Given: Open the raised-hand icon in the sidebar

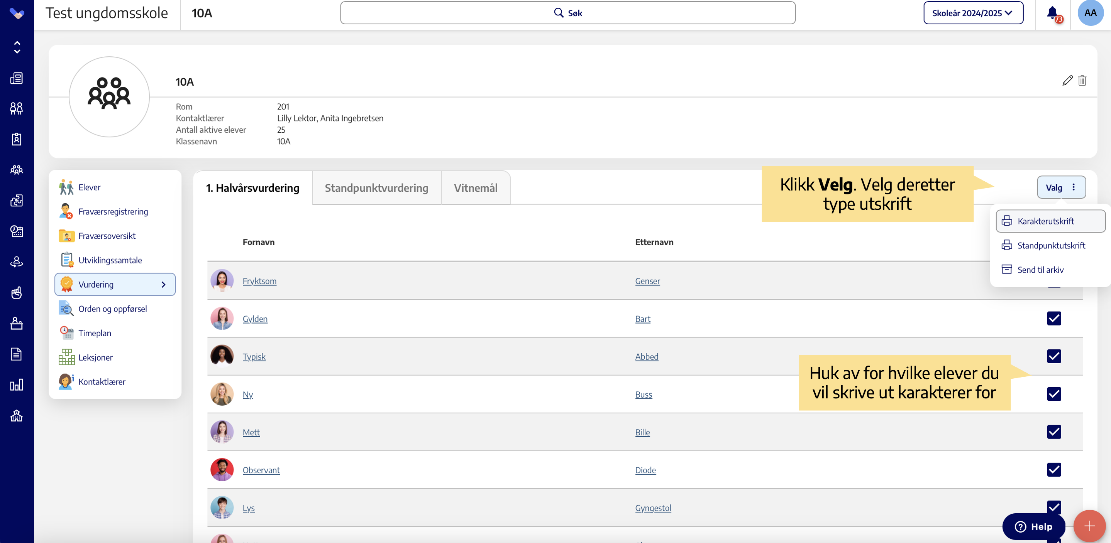Looking at the screenshot, I should coord(17,293).
